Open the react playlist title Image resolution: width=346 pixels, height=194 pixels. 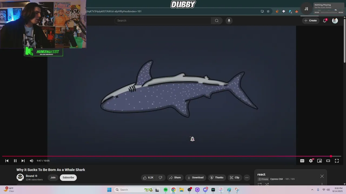261,174
